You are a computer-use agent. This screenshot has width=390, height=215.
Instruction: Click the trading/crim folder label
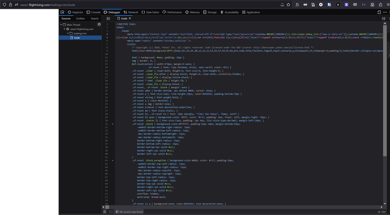[80, 33]
